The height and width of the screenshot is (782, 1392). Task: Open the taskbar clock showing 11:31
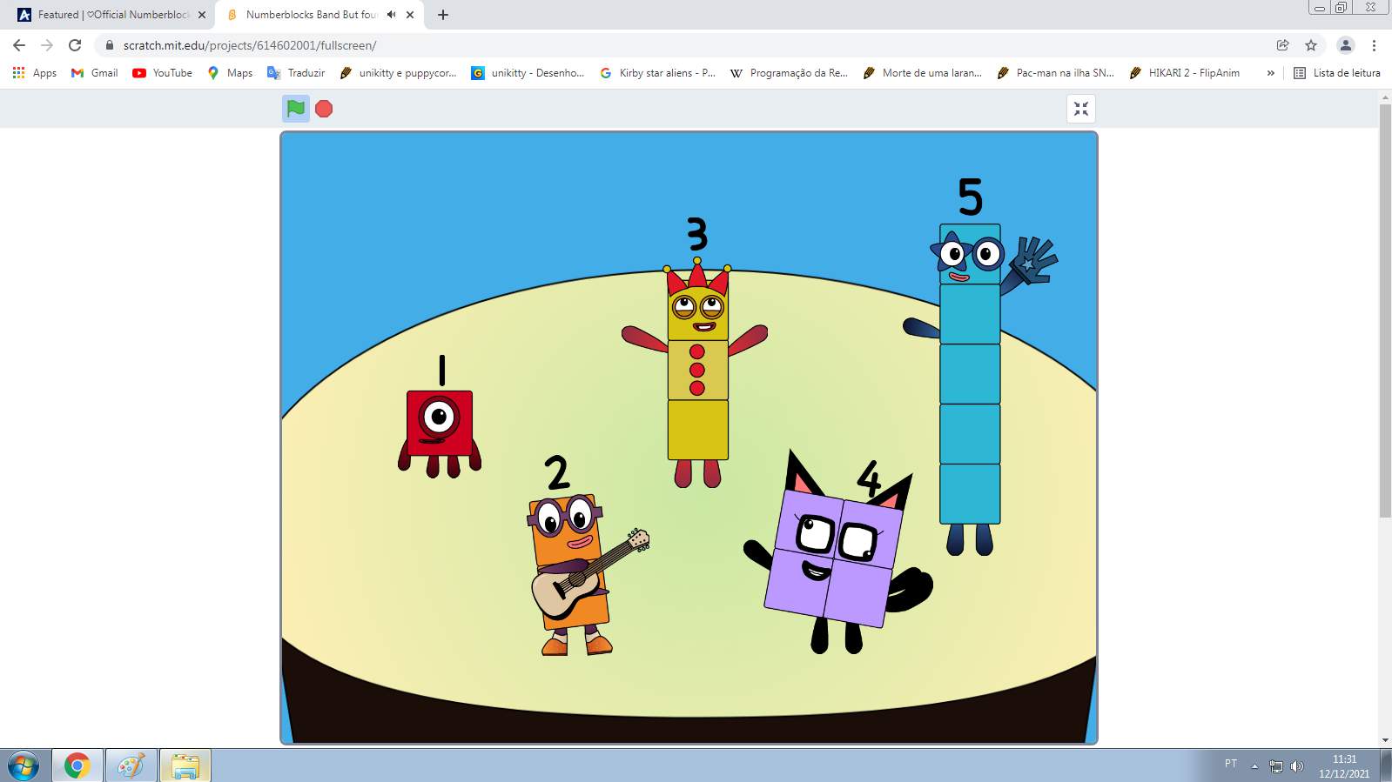pyautogui.click(x=1344, y=765)
